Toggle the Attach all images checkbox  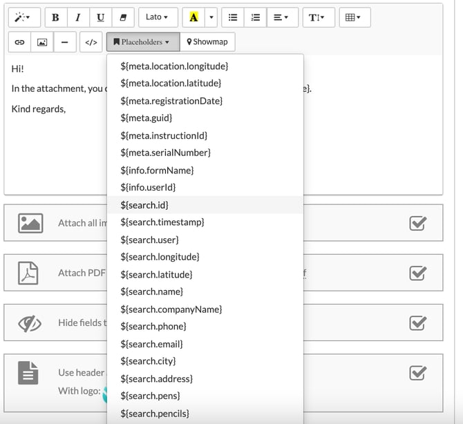(417, 223)
